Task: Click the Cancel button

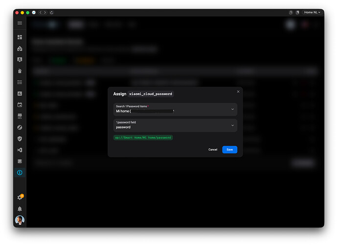Action: tap(213, 149)
